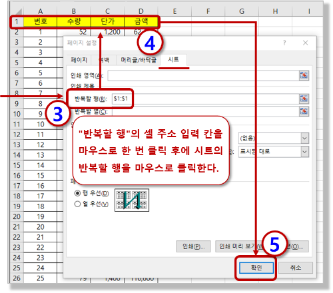Click cell with 10 in column A
This screenshot has height=293, width=333.
coord(40,125)
